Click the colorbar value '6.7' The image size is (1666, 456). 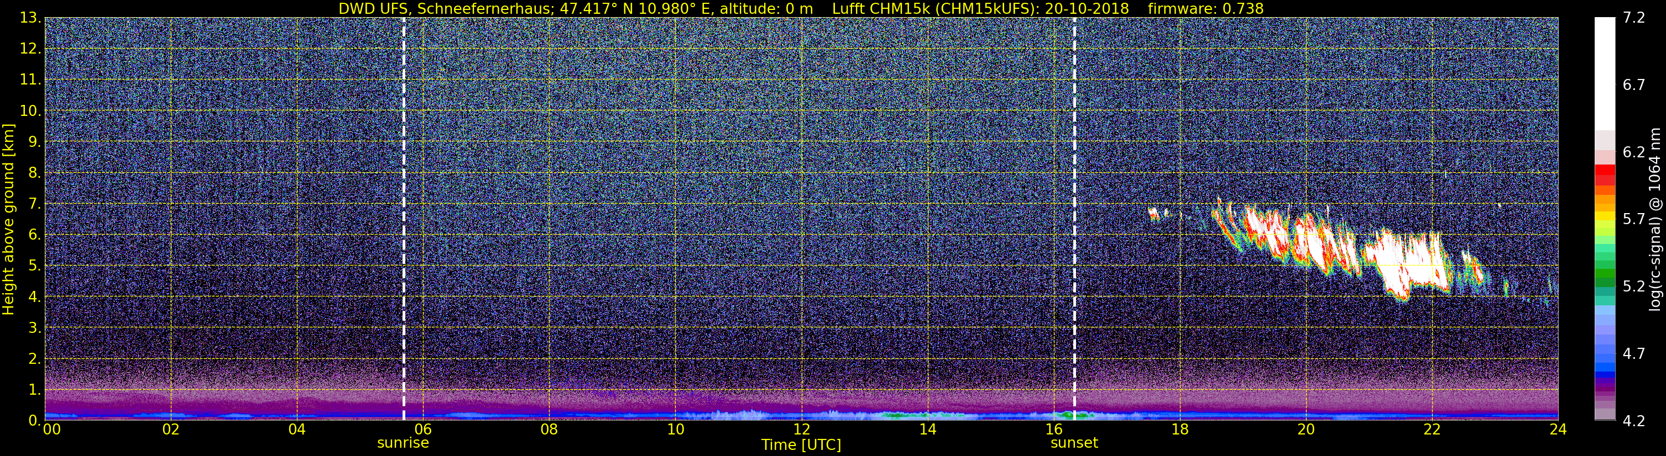pyautogui.click(x=1634, y=85)
